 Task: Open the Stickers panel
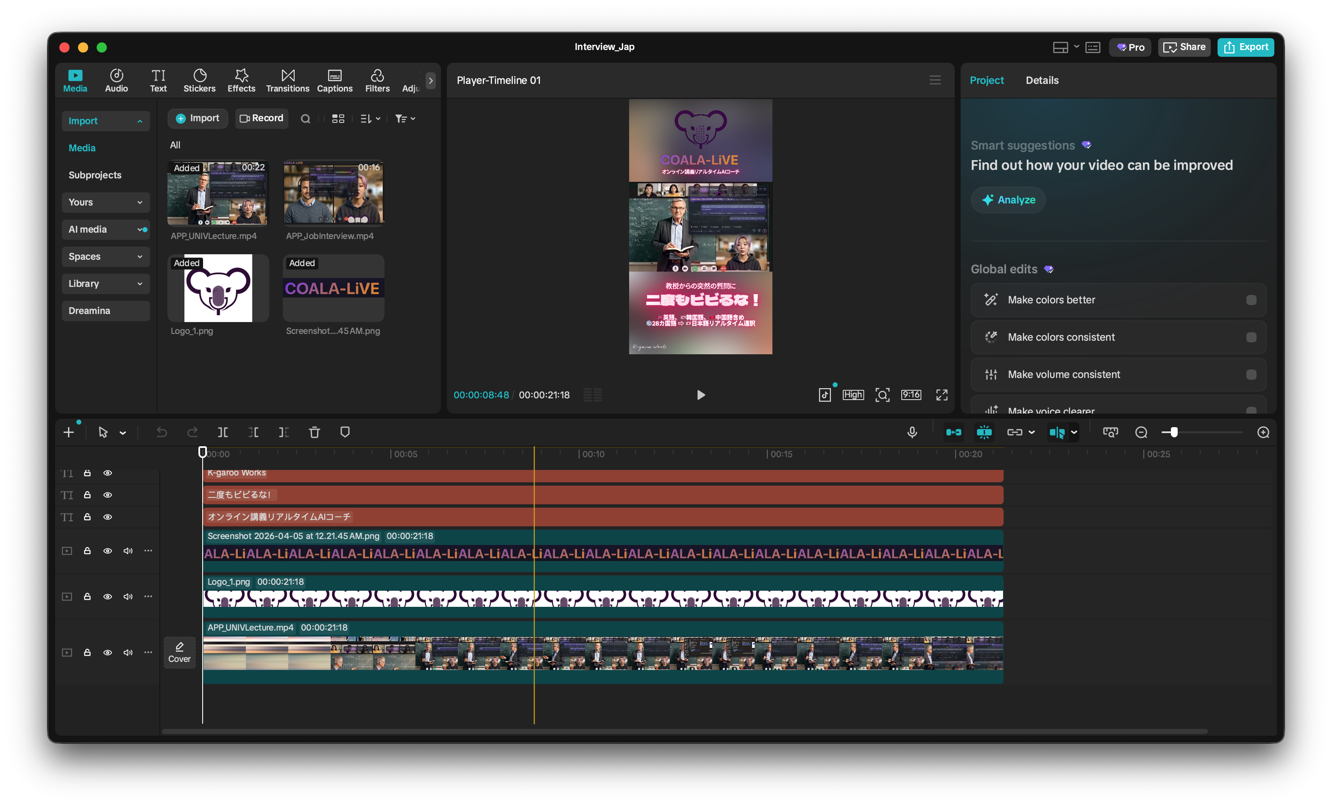click(199, 81)
